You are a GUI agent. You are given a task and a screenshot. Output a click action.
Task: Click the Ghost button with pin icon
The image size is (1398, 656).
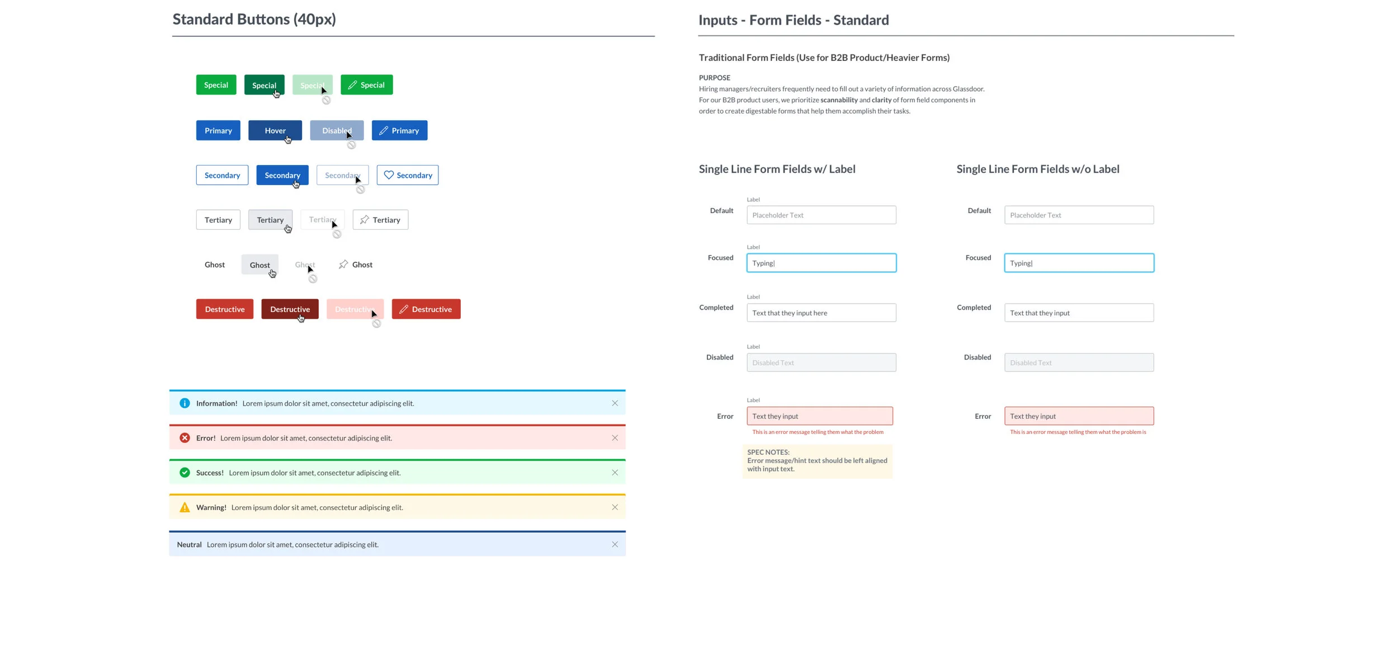click(x=356, y=265)
